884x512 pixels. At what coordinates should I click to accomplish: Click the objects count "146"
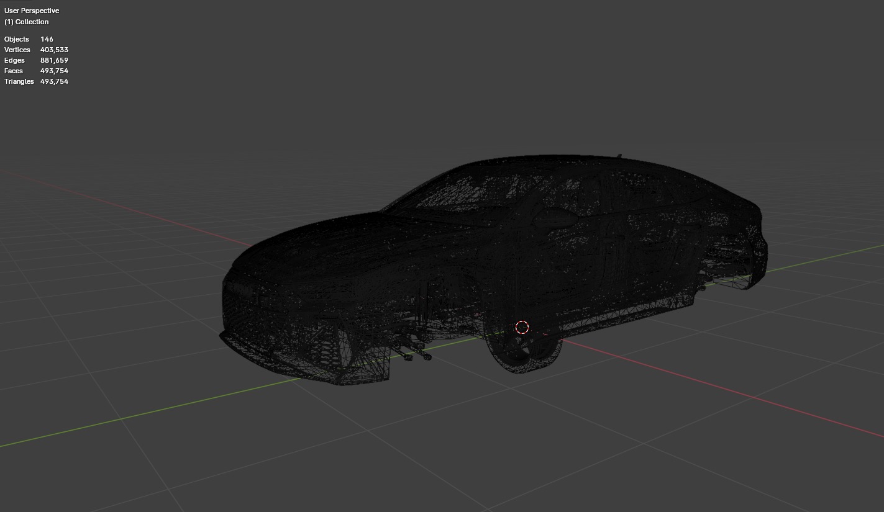click(x=47, y=39)
